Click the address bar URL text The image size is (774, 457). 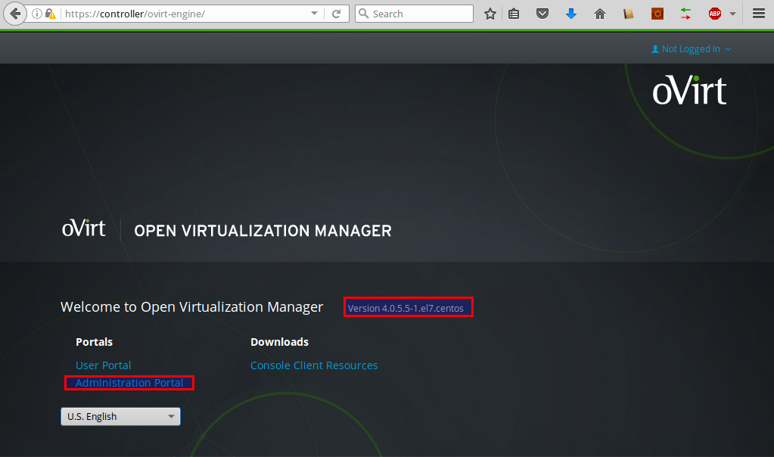coord(135,14)
